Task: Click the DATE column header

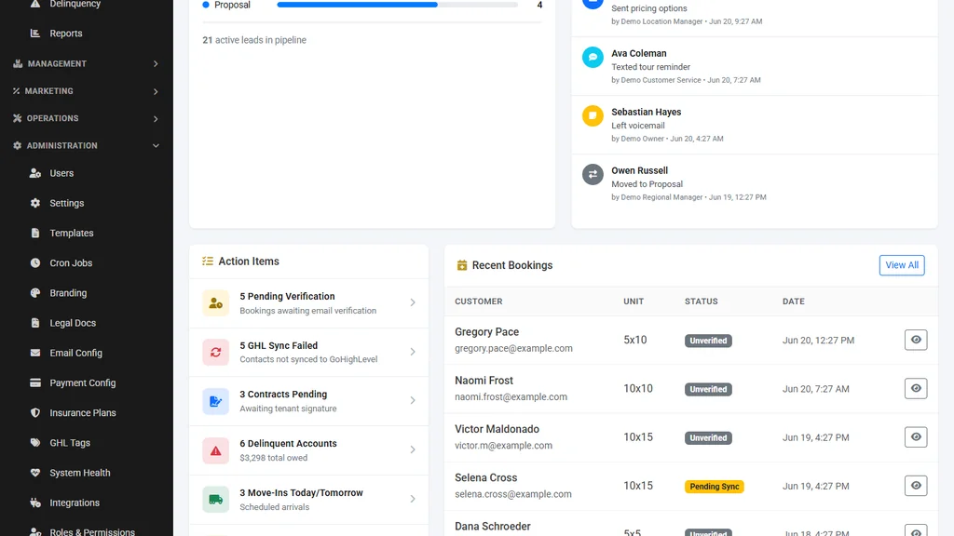Action: tap(794, 301)
